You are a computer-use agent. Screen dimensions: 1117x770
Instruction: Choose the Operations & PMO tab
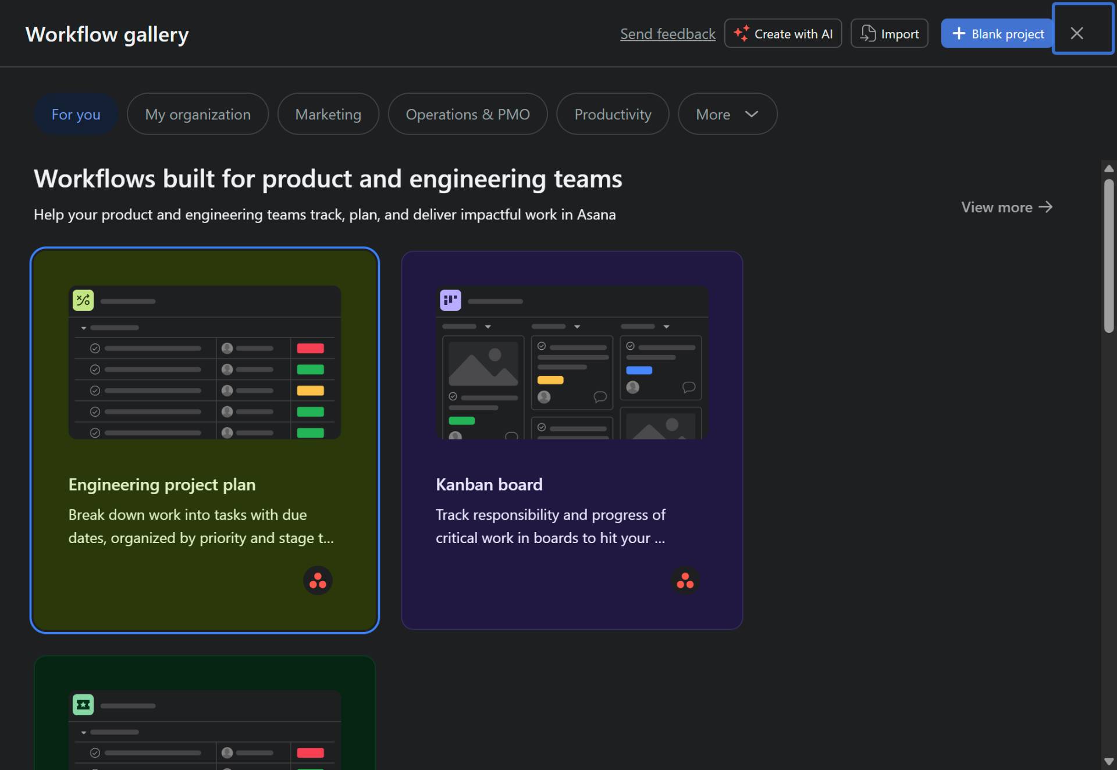(468, 114)
